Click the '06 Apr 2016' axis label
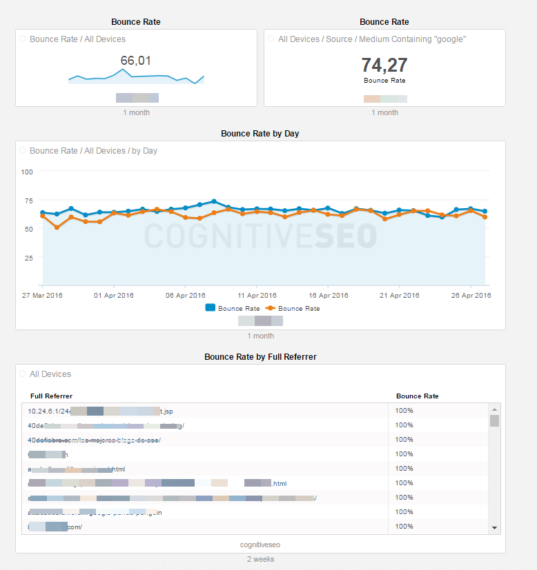537x570 pixels. pos(185,295)
